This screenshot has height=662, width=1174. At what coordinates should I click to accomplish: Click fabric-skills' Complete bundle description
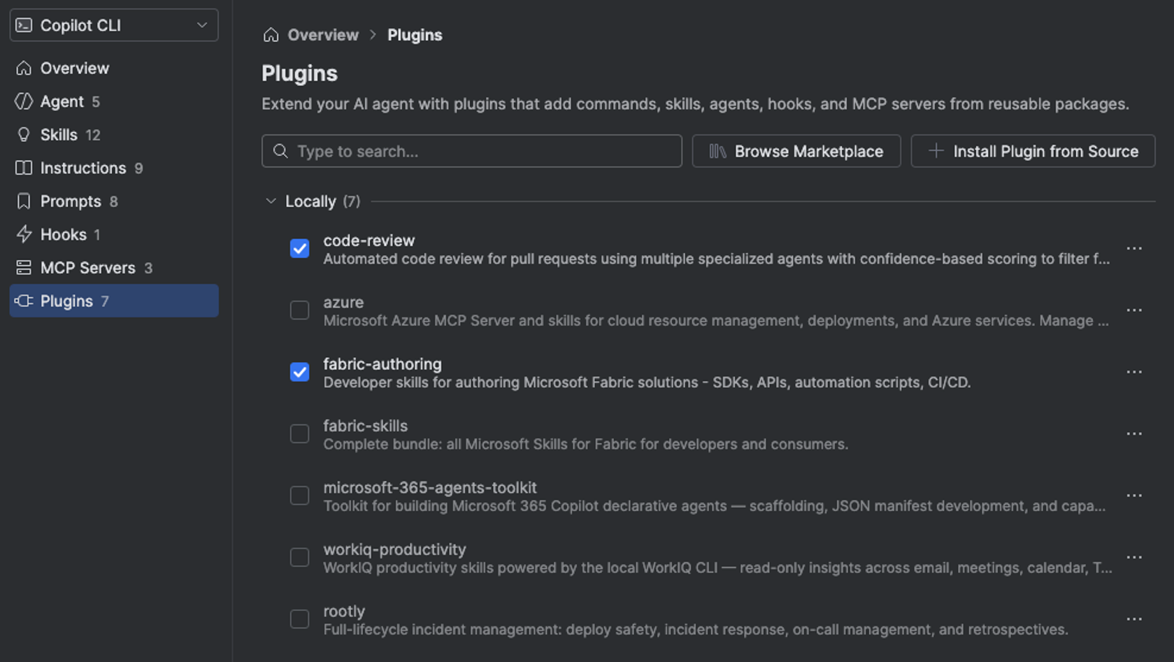coord(585,444)
